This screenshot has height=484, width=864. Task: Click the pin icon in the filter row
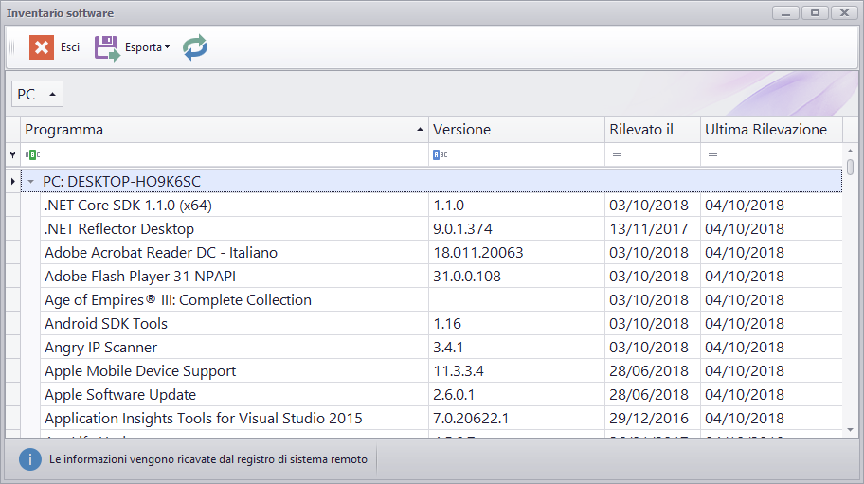click(12, 154)
